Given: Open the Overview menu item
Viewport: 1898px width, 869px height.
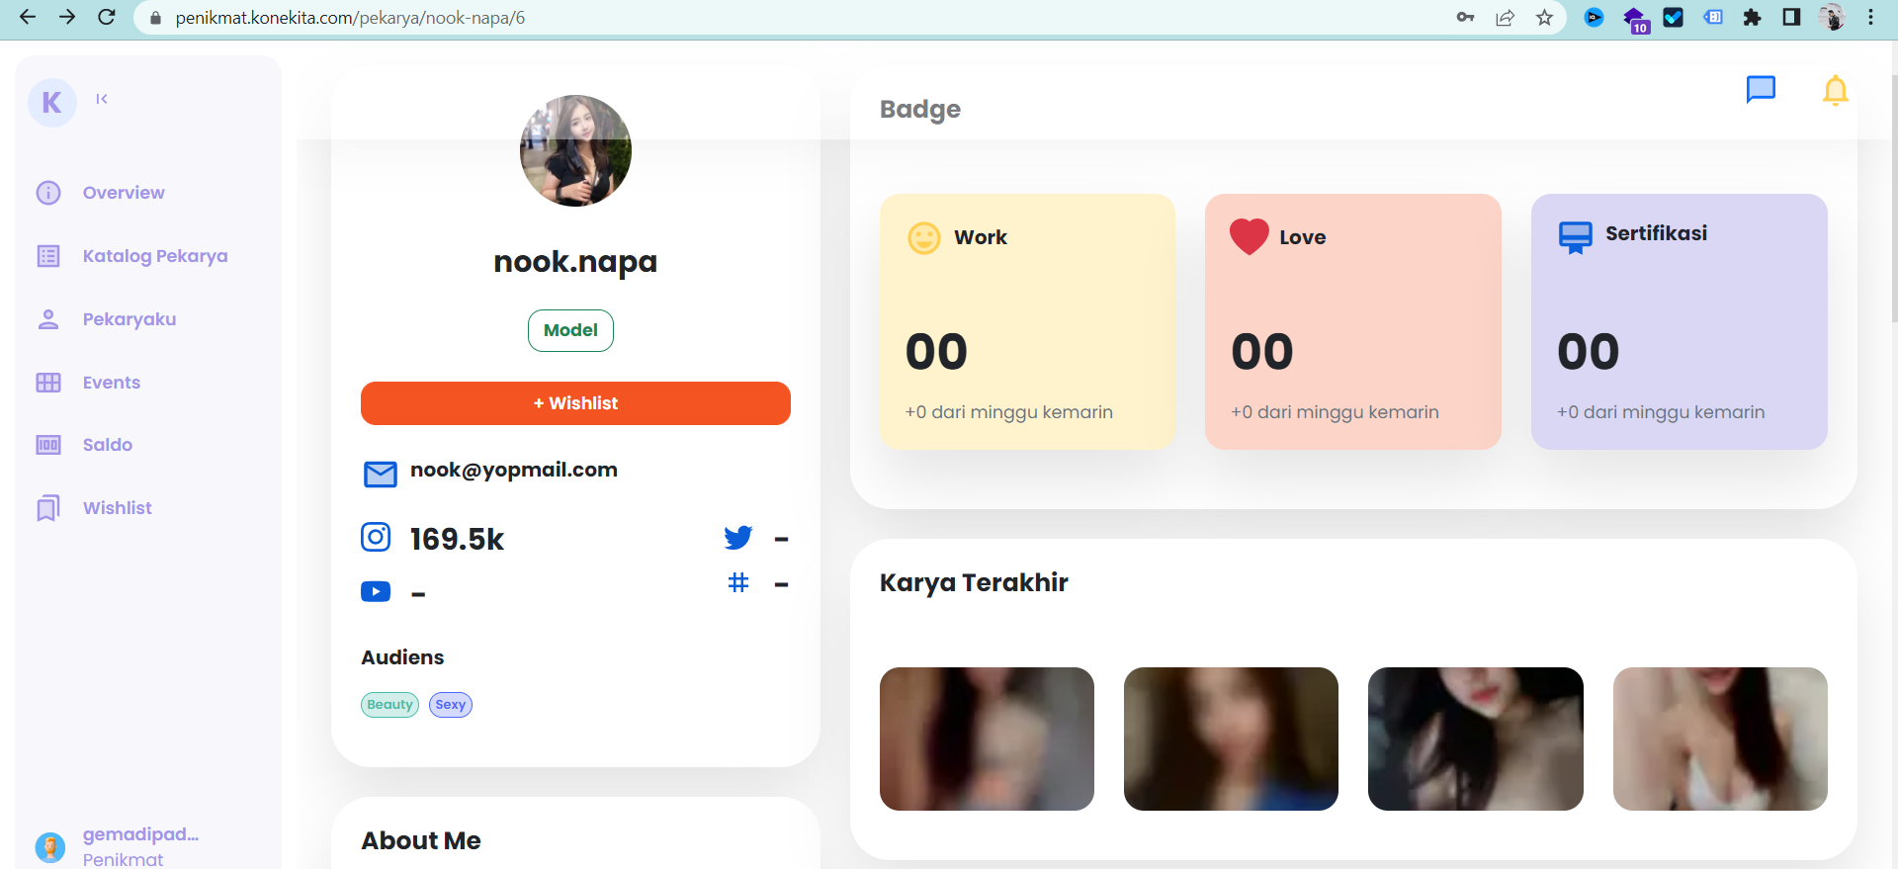Looking at the screenshot, I should (x=124, y=193).
